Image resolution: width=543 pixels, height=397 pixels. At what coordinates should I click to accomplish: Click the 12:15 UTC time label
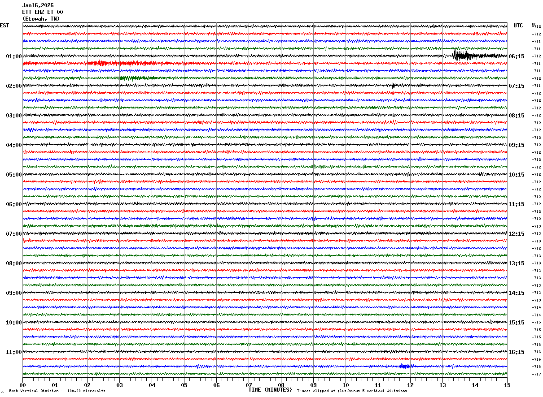click(517, 234)
